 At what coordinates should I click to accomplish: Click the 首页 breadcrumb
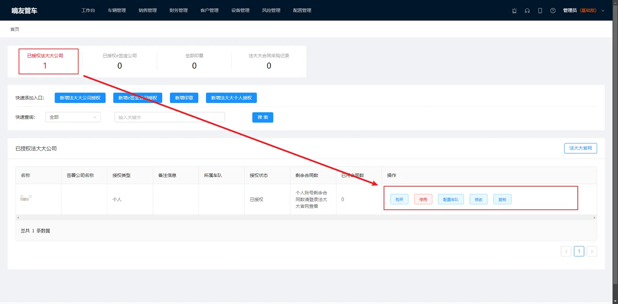point(15,29)
